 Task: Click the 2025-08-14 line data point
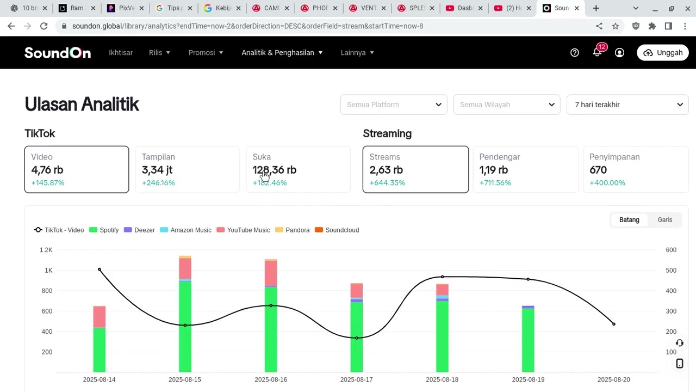(100, 269)
